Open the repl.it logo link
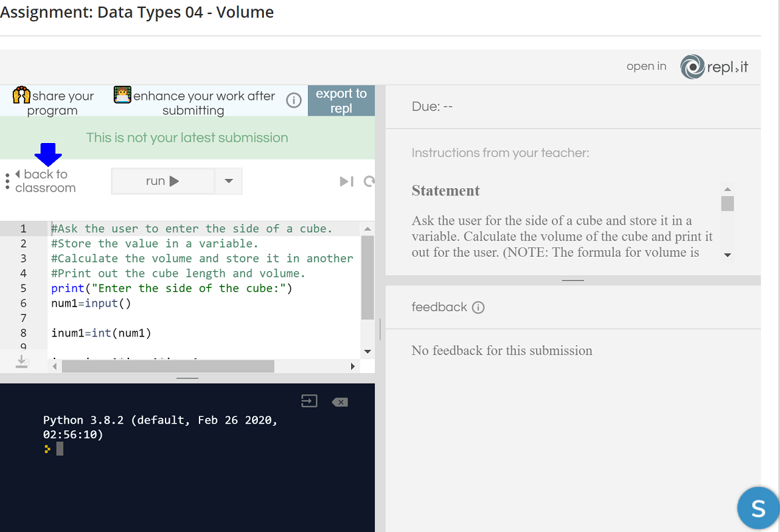The height and width of the screenshot is (532, 780). 715,66
